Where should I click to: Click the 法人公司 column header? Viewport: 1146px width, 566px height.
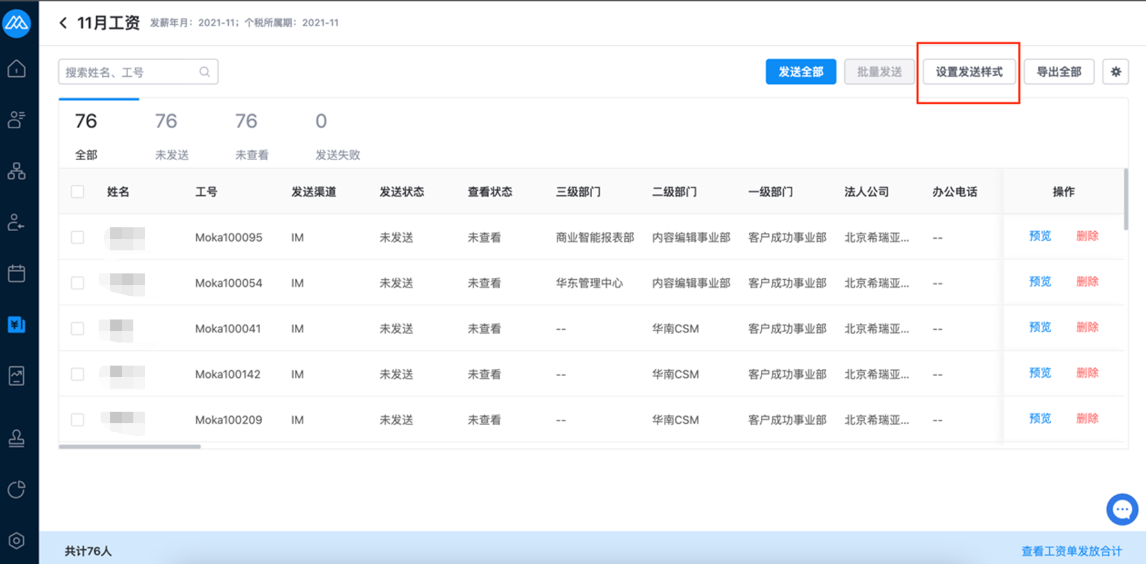click(x=867, y=192)
